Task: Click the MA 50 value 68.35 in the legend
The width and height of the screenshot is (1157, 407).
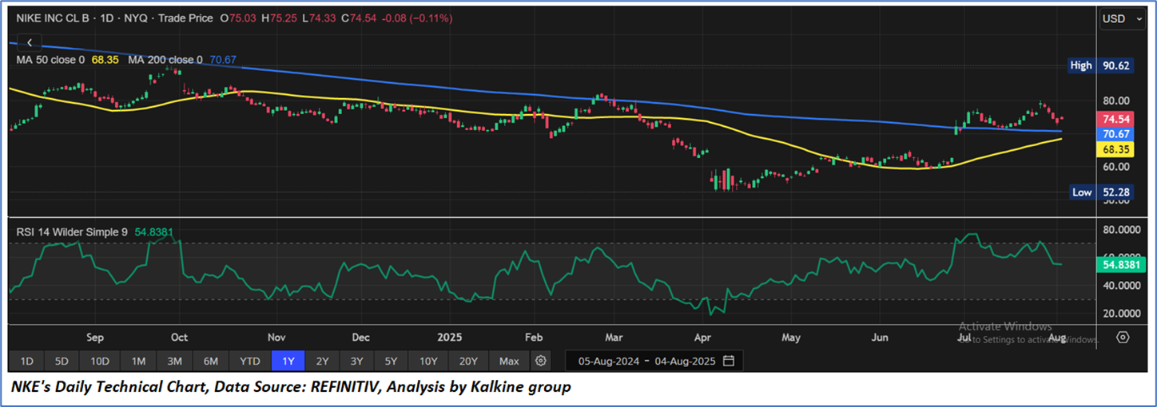Action: coord(105,60)
